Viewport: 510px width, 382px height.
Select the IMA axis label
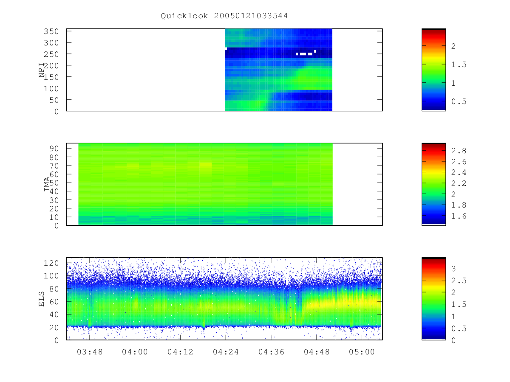(x=47, y=185)
